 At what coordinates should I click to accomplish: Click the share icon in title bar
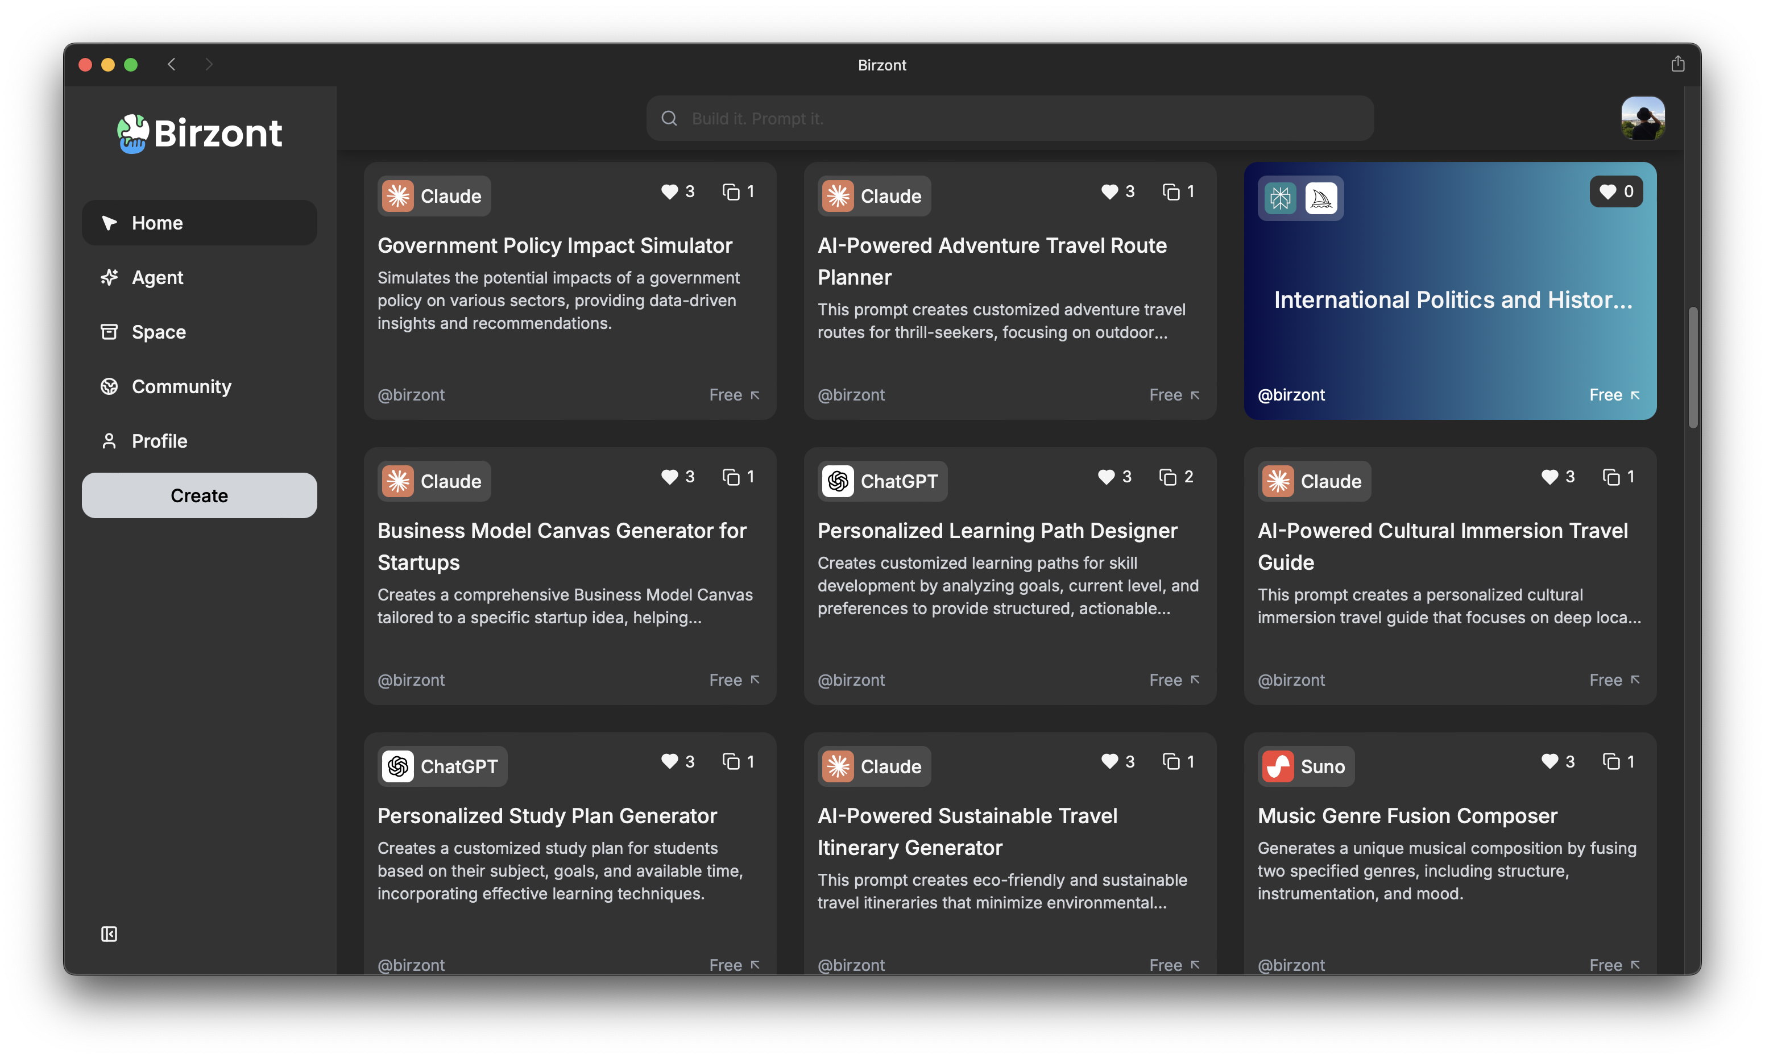pos(1677,64)
